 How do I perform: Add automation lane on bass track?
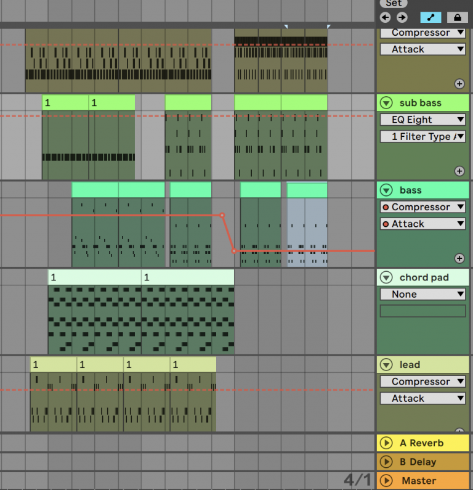point(459,258)
